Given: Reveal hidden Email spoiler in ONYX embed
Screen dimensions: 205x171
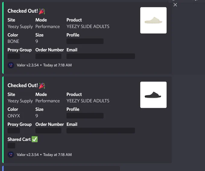Looking at the screenshot, I should click(x=101, y=131).
